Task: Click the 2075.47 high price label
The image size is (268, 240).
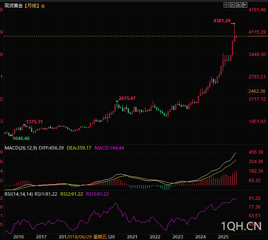Action: click(x=127, y=98)
